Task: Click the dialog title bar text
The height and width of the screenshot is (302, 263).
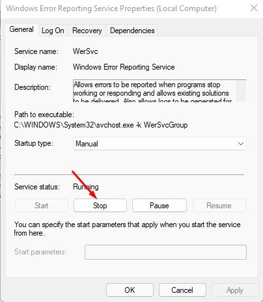Action: click(x=111, y=8)
